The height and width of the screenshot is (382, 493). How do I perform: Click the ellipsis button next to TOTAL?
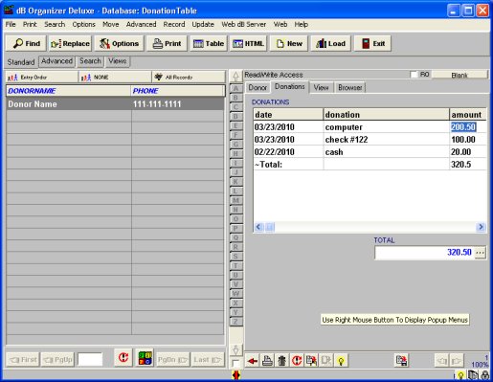[x=481, y=253]
